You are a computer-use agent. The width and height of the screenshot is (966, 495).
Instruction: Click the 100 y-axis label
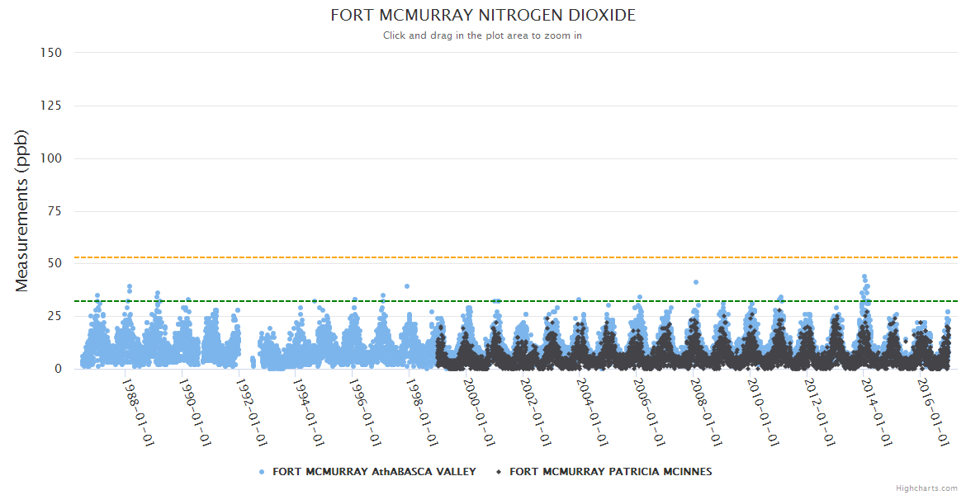click(x=50, y=158)
